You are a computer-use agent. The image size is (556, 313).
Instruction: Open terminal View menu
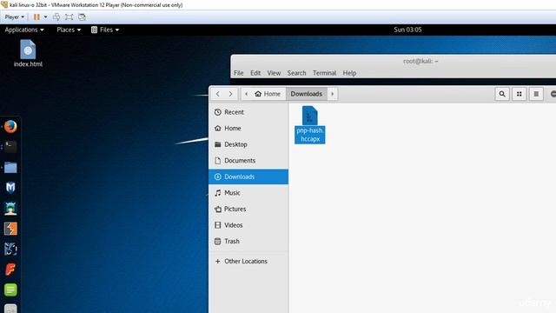pyautogui.click(x=274, y=73)
